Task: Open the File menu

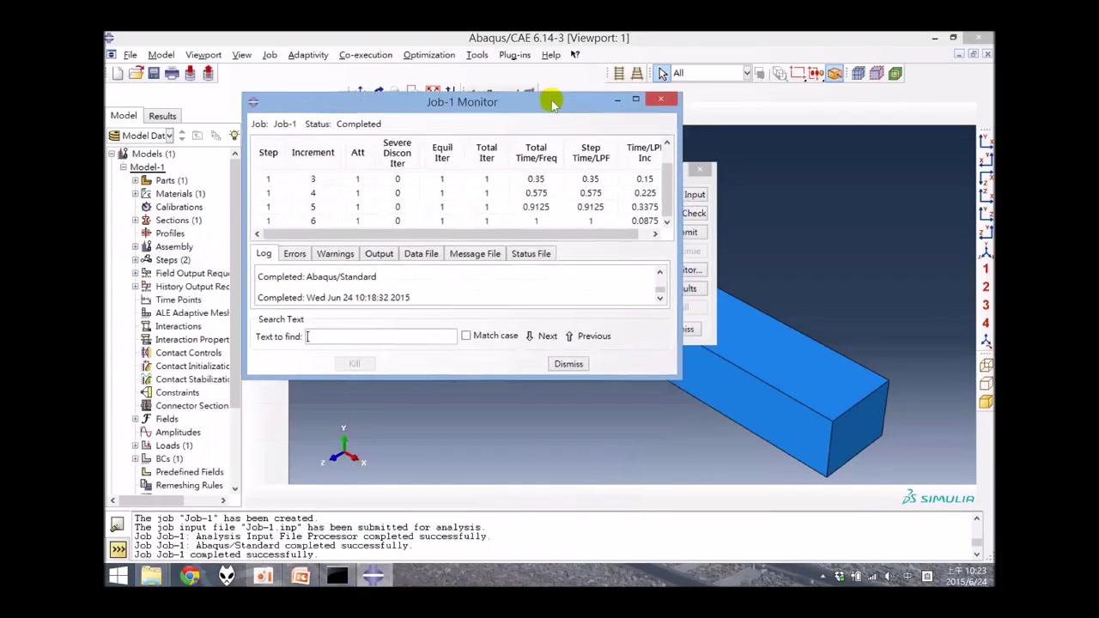Action: pyautogui.click(x=131, y=55)
